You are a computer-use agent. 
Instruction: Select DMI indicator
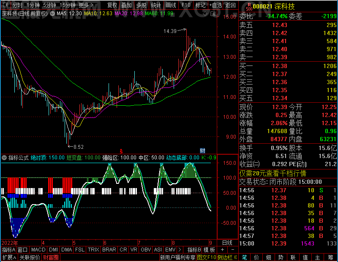click(x=54, y=250)
